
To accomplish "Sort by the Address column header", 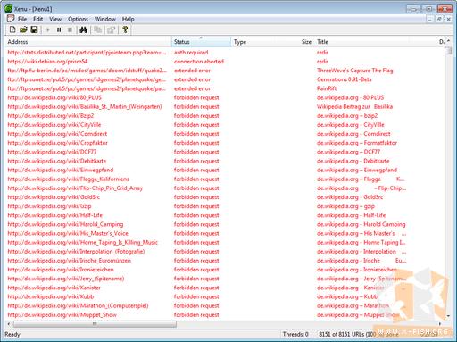I will coord(88,42).
